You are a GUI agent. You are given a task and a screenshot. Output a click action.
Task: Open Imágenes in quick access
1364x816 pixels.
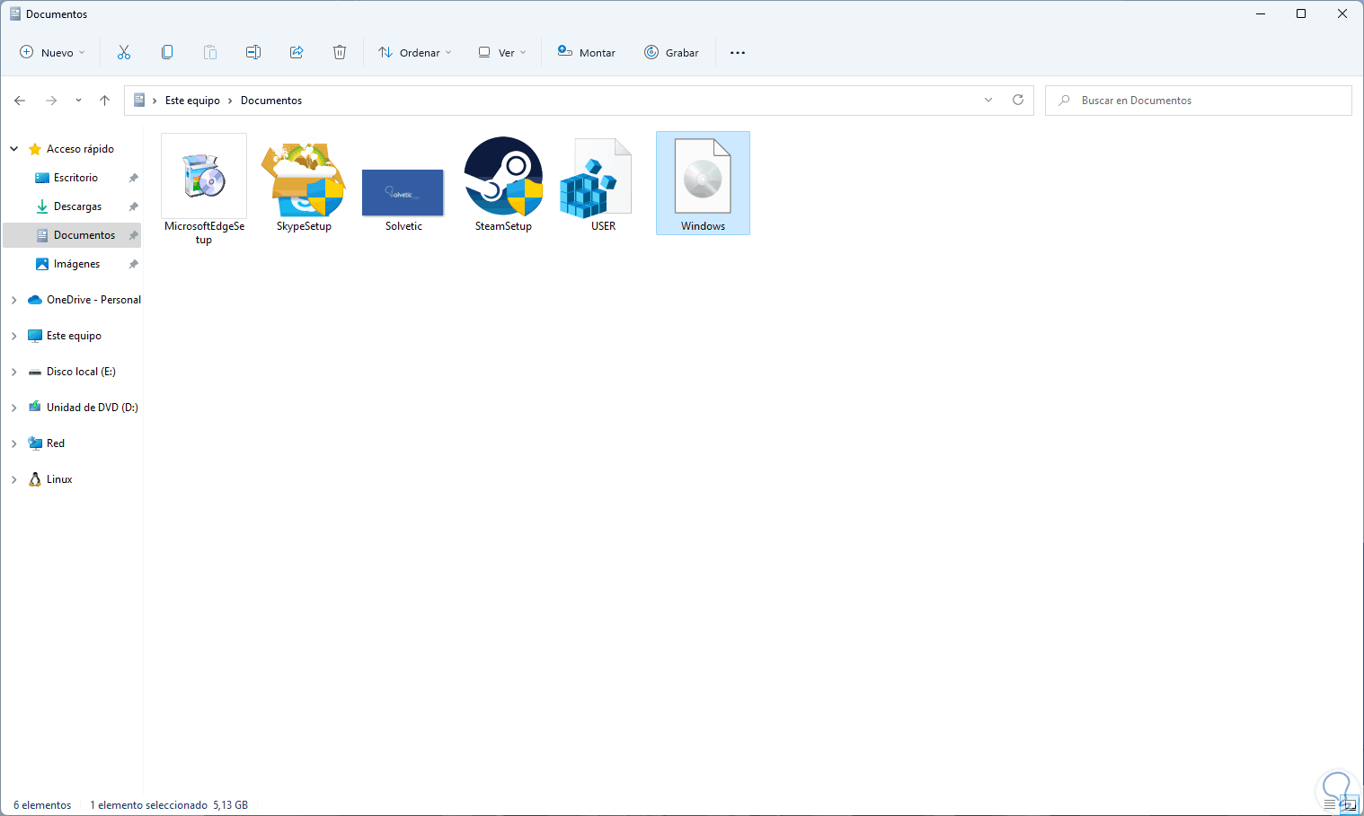[x=76, y=264]
